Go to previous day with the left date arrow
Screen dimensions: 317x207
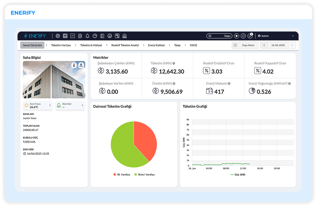coord(264,45)
